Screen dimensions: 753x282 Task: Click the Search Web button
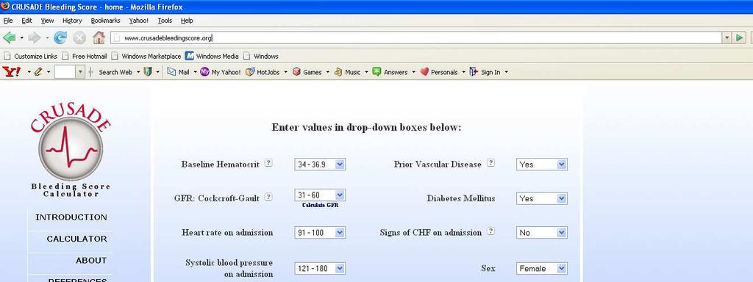(115, 72)
